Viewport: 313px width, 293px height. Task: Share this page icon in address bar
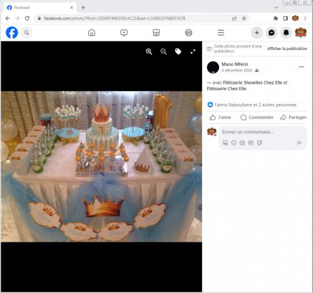[234, 18]
